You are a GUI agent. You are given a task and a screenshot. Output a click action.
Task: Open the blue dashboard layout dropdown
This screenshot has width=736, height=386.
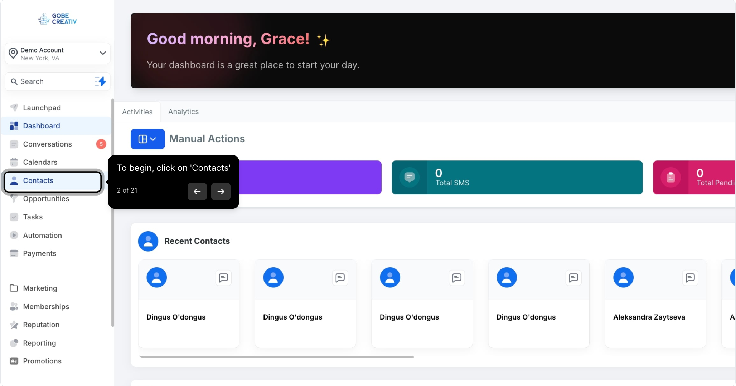pos(147,139)
